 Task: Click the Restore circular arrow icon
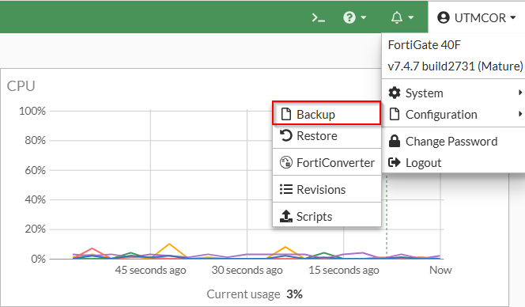[286, 135]
